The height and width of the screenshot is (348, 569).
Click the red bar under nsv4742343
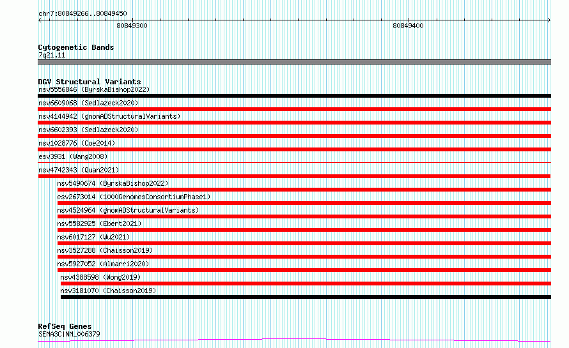(x=294, y=176)
